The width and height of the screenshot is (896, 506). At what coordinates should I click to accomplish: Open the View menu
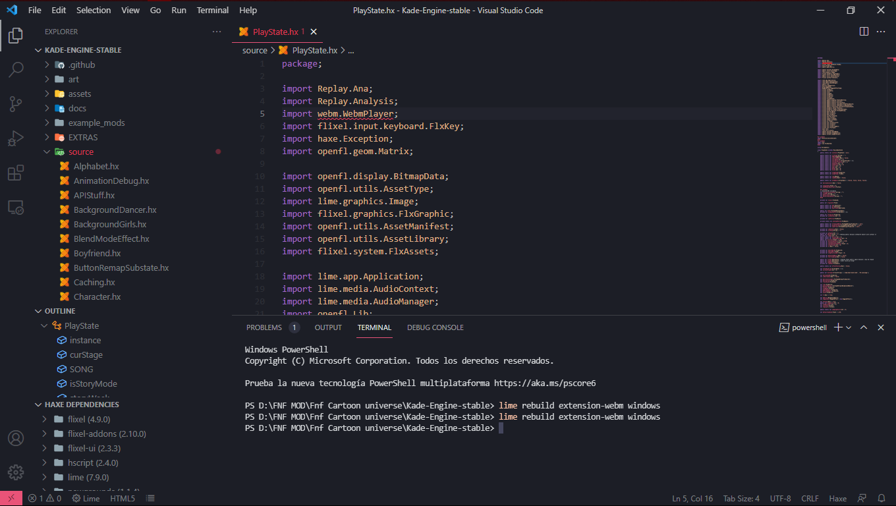pyautogui.click(x=130, y=10)
